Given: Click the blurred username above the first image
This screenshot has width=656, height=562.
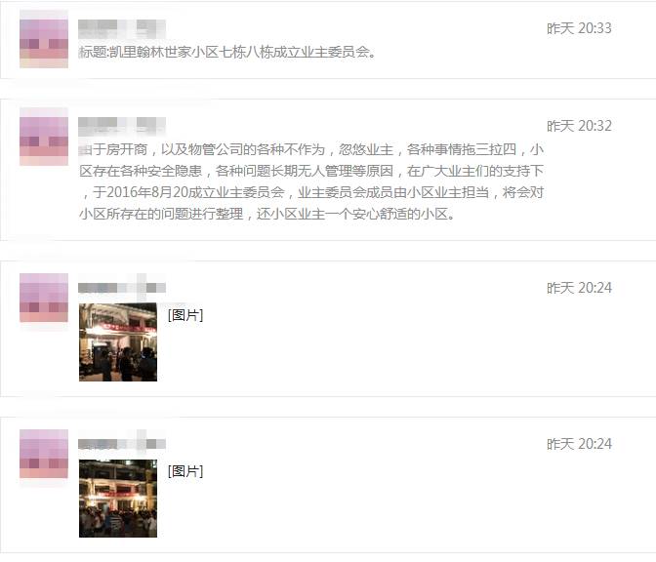Looking at the screenshot, I should point(122,288).
